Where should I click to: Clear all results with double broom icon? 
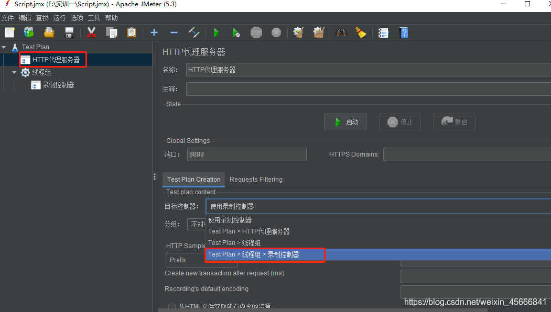[319, 32]
